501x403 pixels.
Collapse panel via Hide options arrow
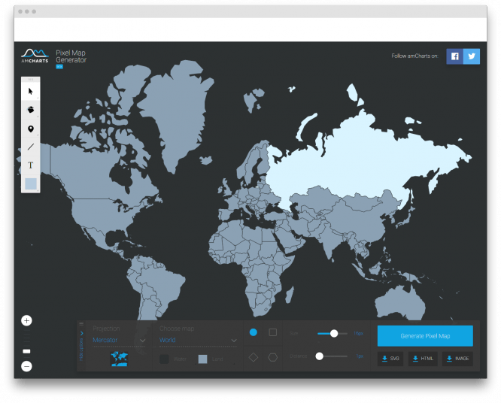tap(82, 333)
